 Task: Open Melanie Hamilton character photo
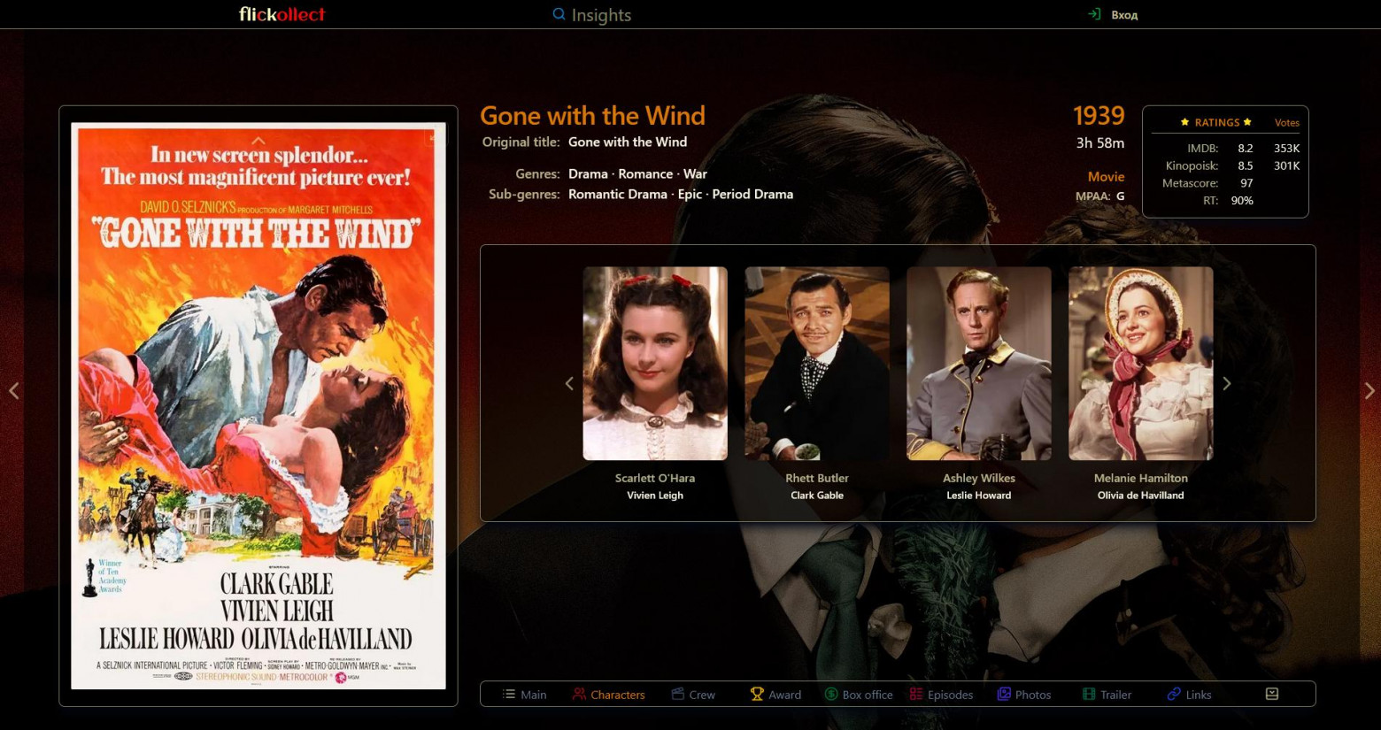coord(1141,364)
